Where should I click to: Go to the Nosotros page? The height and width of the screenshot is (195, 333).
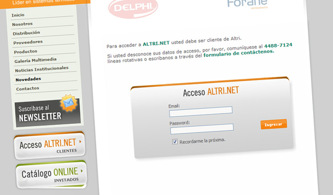click(22, 24)
